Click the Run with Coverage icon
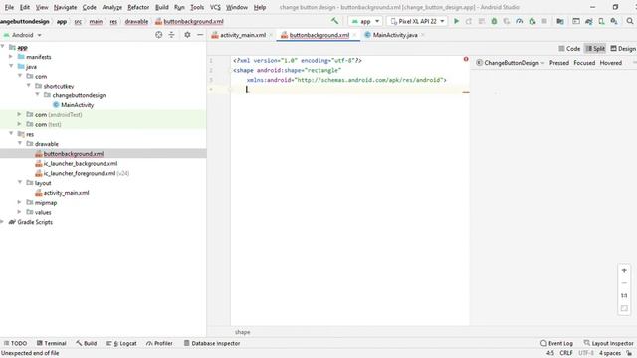The height and width of the screenshot is (358, 637). click(x=507, y=21)
